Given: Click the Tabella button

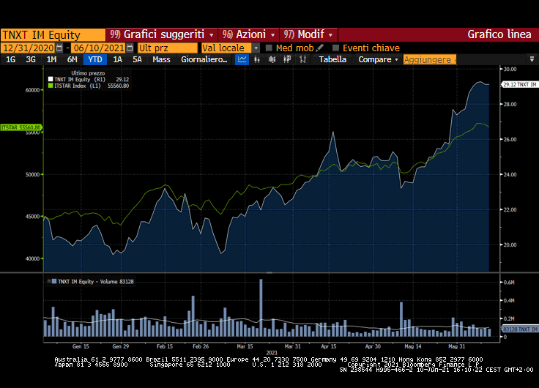Looking at the screenshot, I should [333, 59].
